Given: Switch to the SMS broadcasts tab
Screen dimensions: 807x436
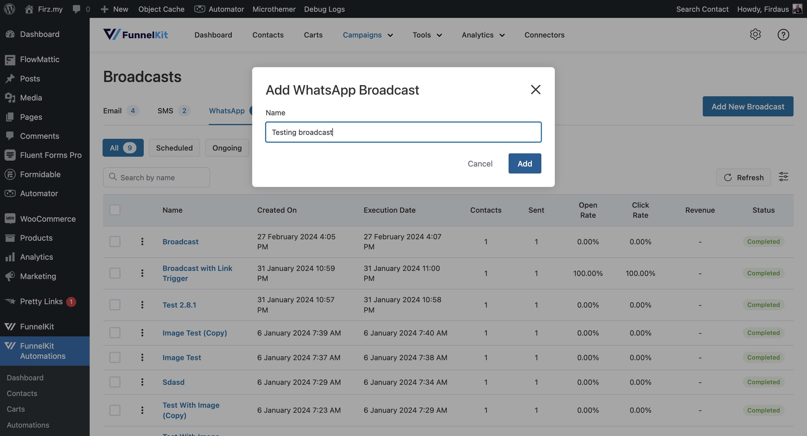Looking at the screenshot, I should (x=174, y=111).
